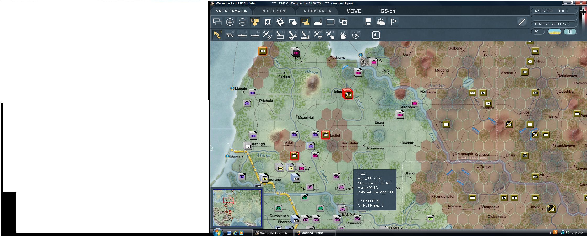Toggle the factory overlay icon

318,22
